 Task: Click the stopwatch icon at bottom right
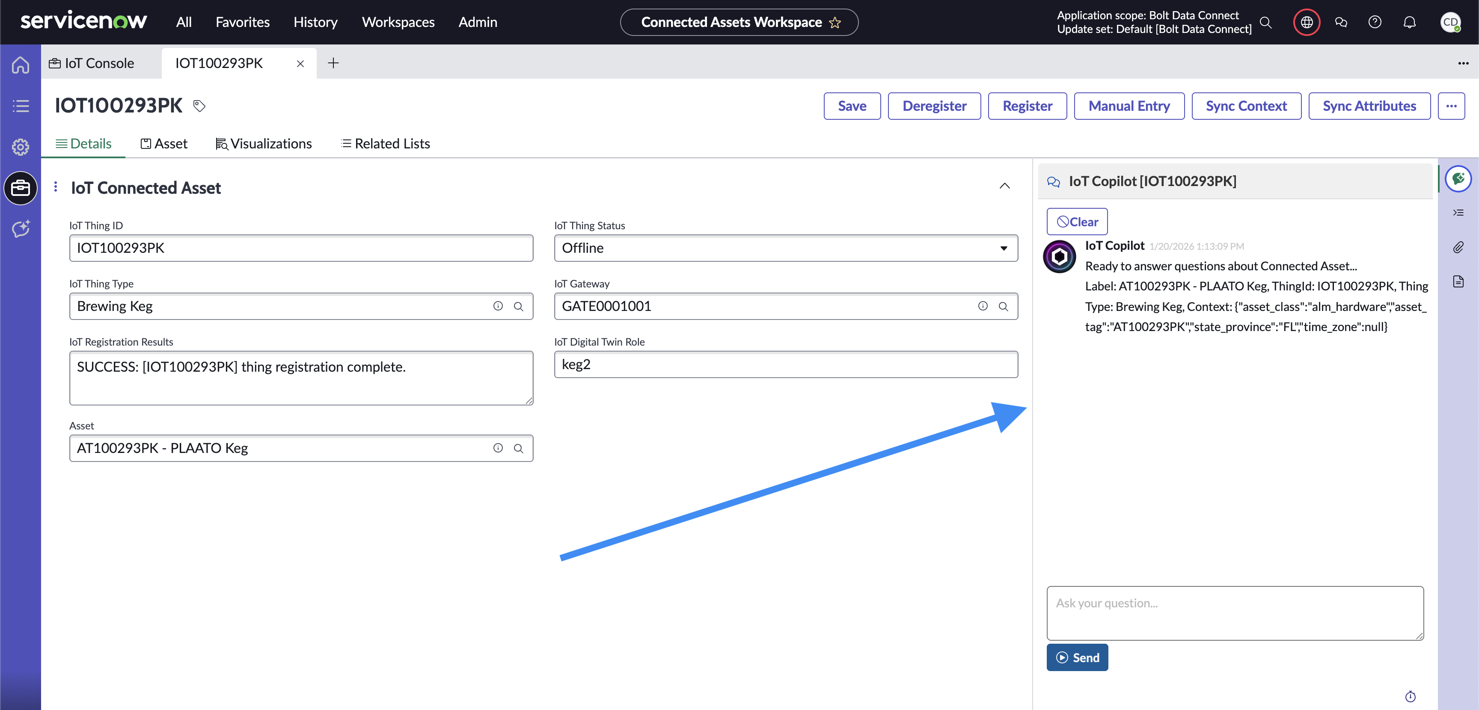(x=1411, y=697)
